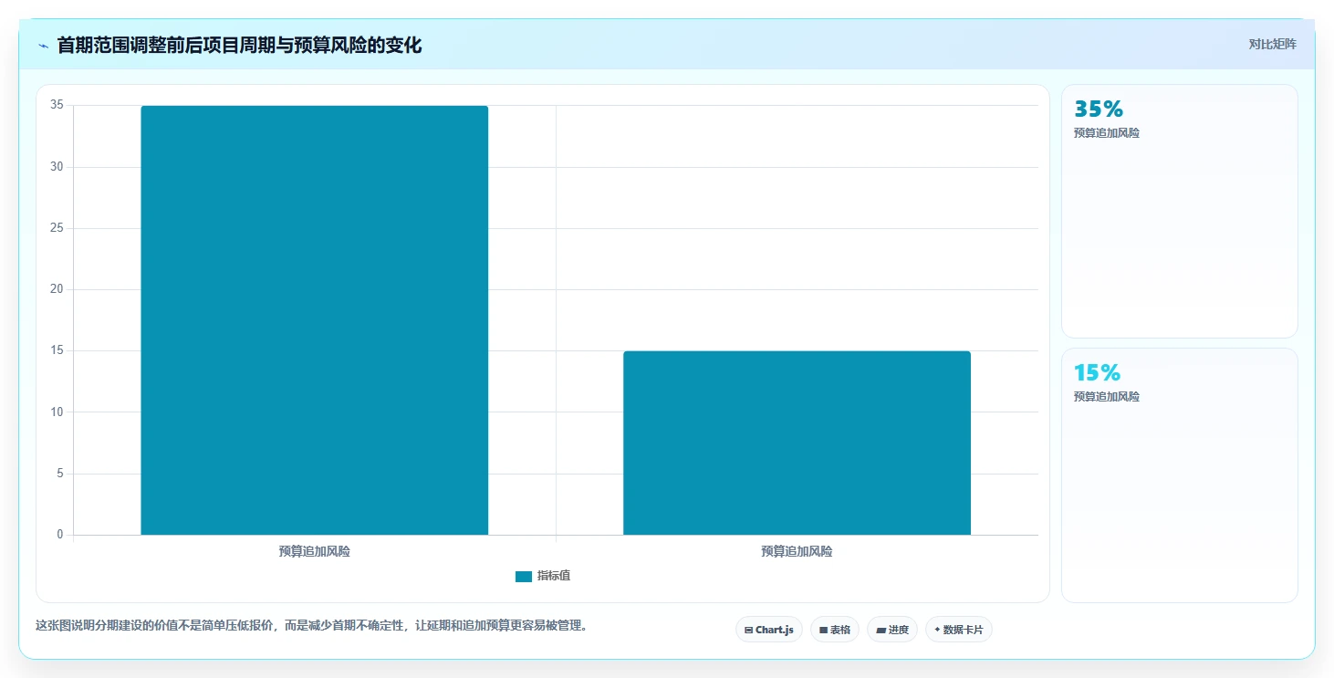The width and height of the screenshot is (1334, 678).
Task: Click the shorter bar reaching 15
Action: tap(797, 443)
